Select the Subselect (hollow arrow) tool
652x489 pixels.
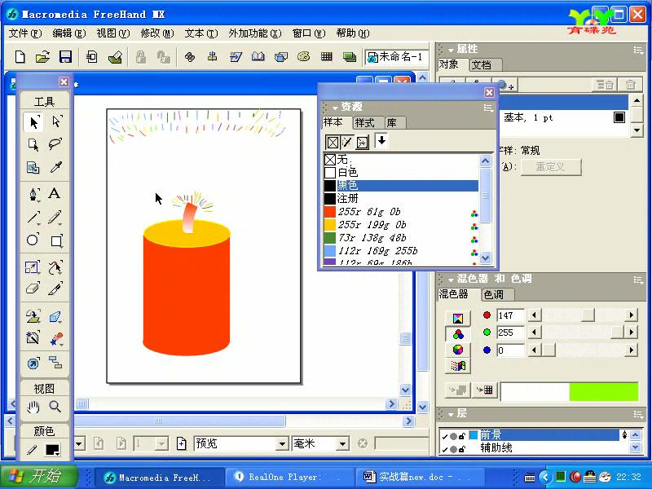[56, 121]
